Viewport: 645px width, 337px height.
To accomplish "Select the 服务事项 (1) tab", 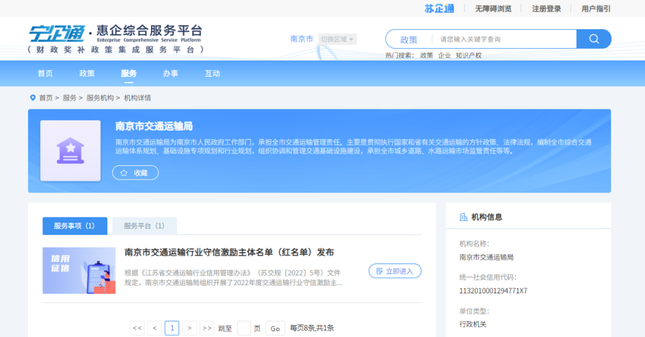I will coord(74,226).
